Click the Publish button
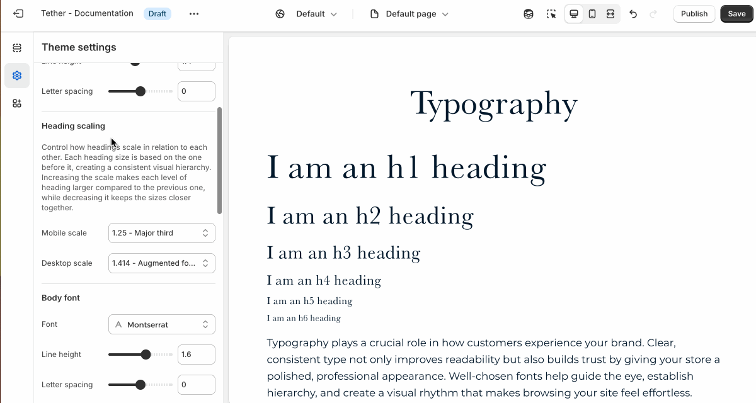Image resolution: width=756 pixels, height=403 pixels. coord(694,14)
